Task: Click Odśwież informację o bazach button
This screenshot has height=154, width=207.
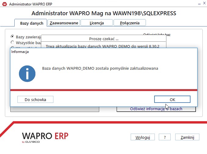Action: (156, 109)
